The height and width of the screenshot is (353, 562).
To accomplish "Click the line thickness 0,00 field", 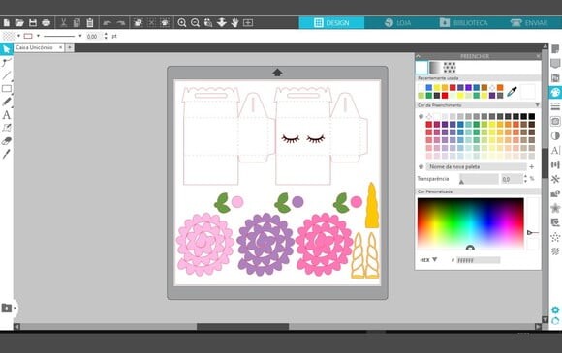I will click(94, 36).
